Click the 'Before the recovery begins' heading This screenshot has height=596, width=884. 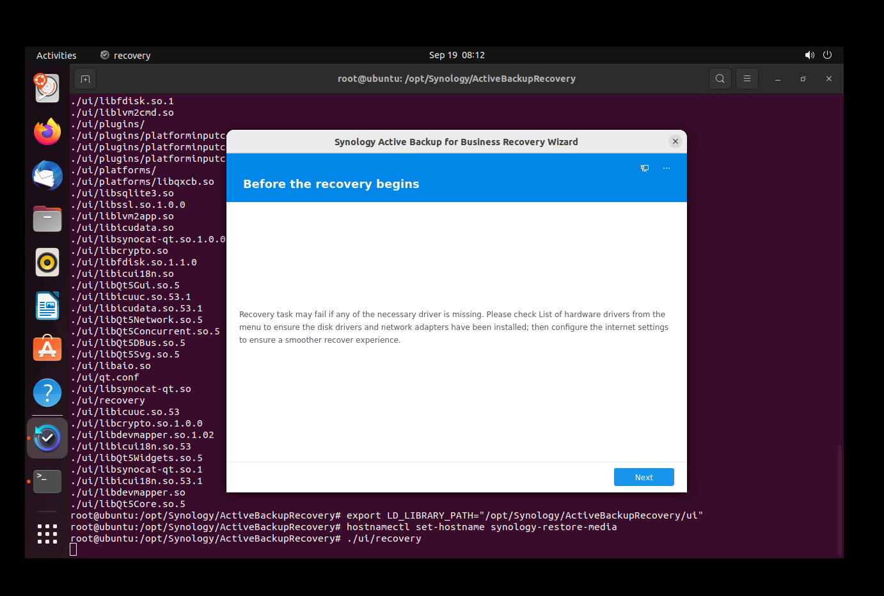coord(331,184)
